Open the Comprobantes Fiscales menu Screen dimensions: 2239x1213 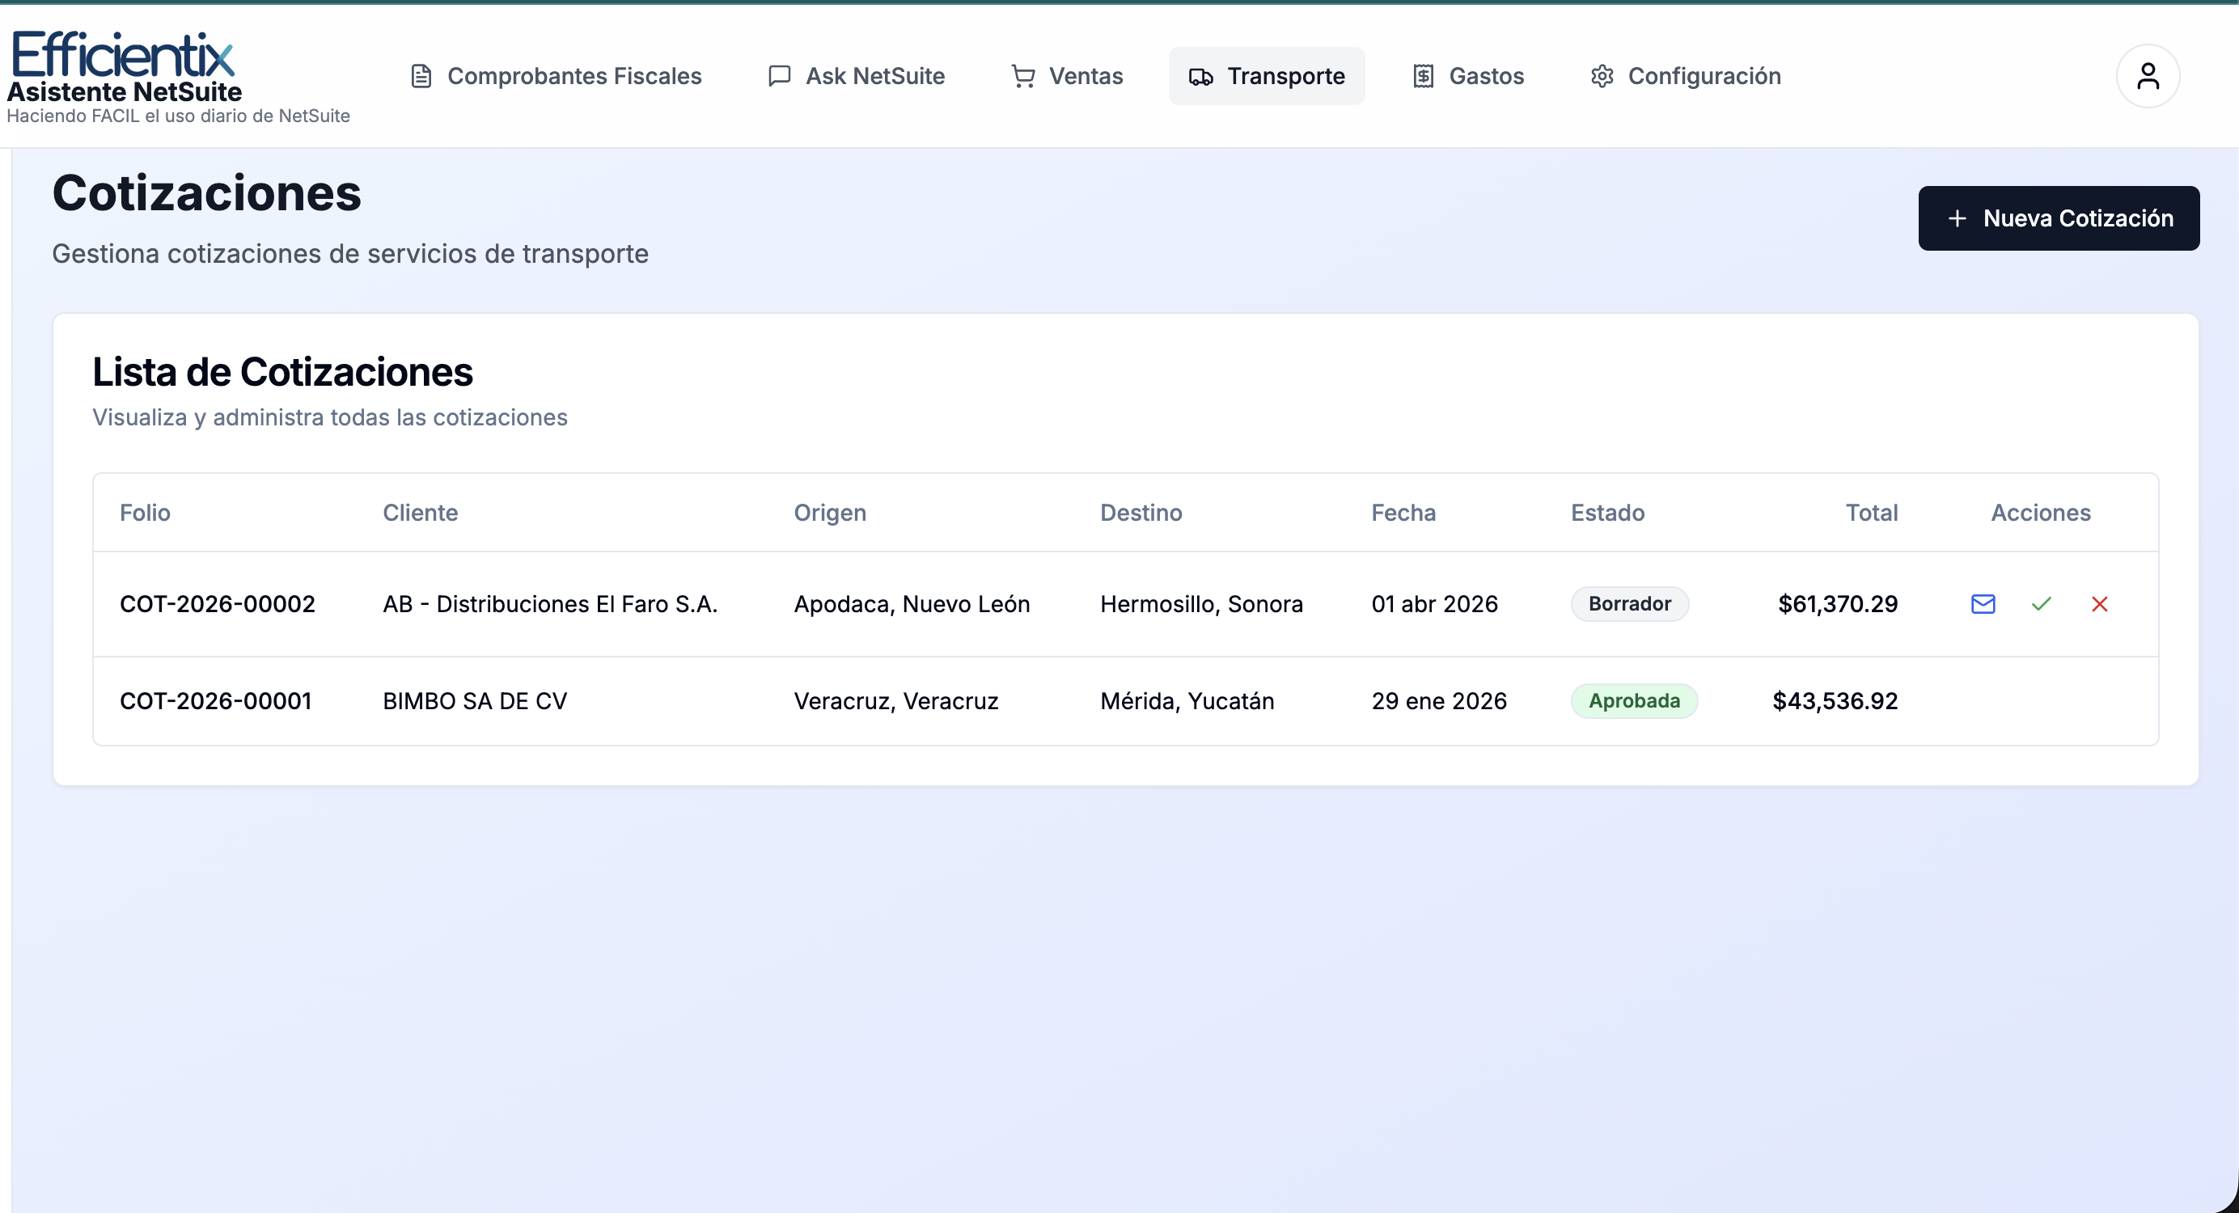point(556,77)
